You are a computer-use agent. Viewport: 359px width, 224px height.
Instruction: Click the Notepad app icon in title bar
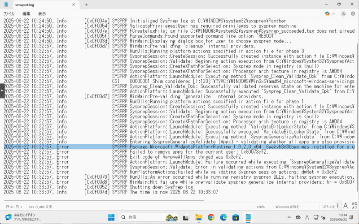click(x=6, y=4)
